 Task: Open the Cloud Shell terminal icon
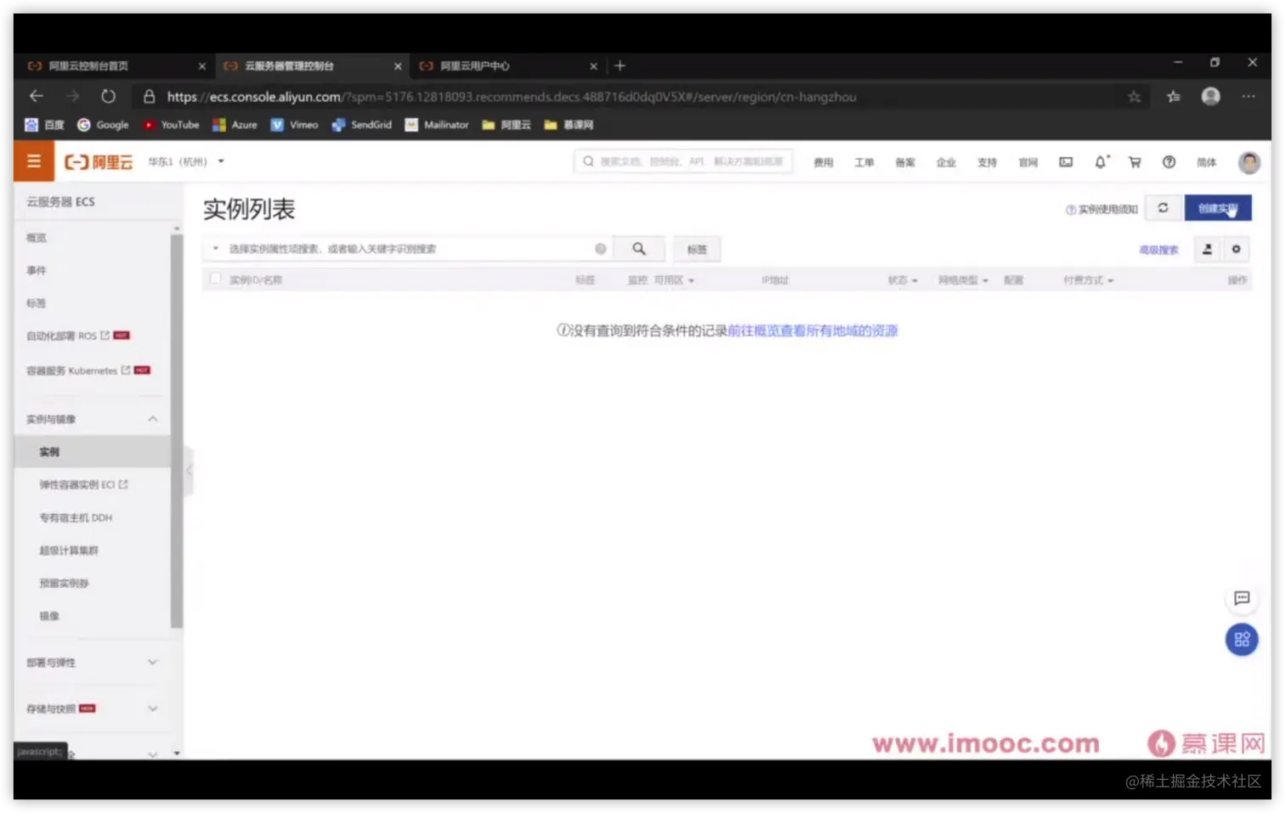click(1066, 162)
